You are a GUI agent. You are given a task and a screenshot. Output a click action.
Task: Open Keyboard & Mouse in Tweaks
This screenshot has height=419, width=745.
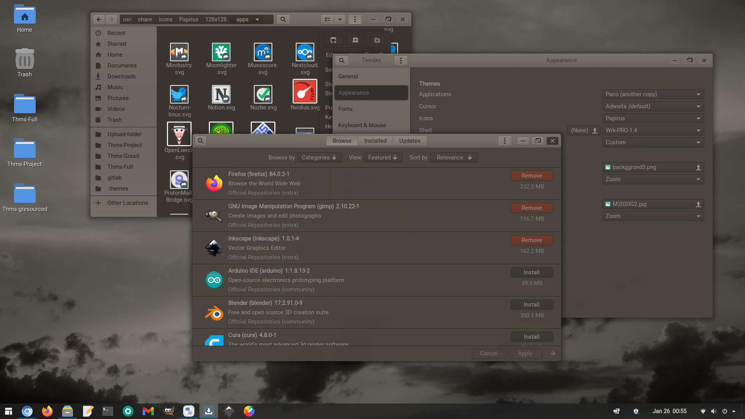pyautogui.click(x=371, y=125)
